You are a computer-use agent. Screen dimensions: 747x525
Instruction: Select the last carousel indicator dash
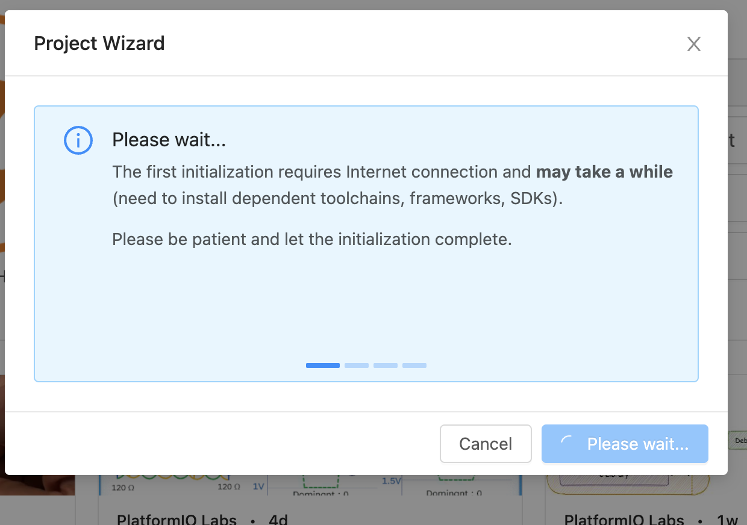[414, 365]
